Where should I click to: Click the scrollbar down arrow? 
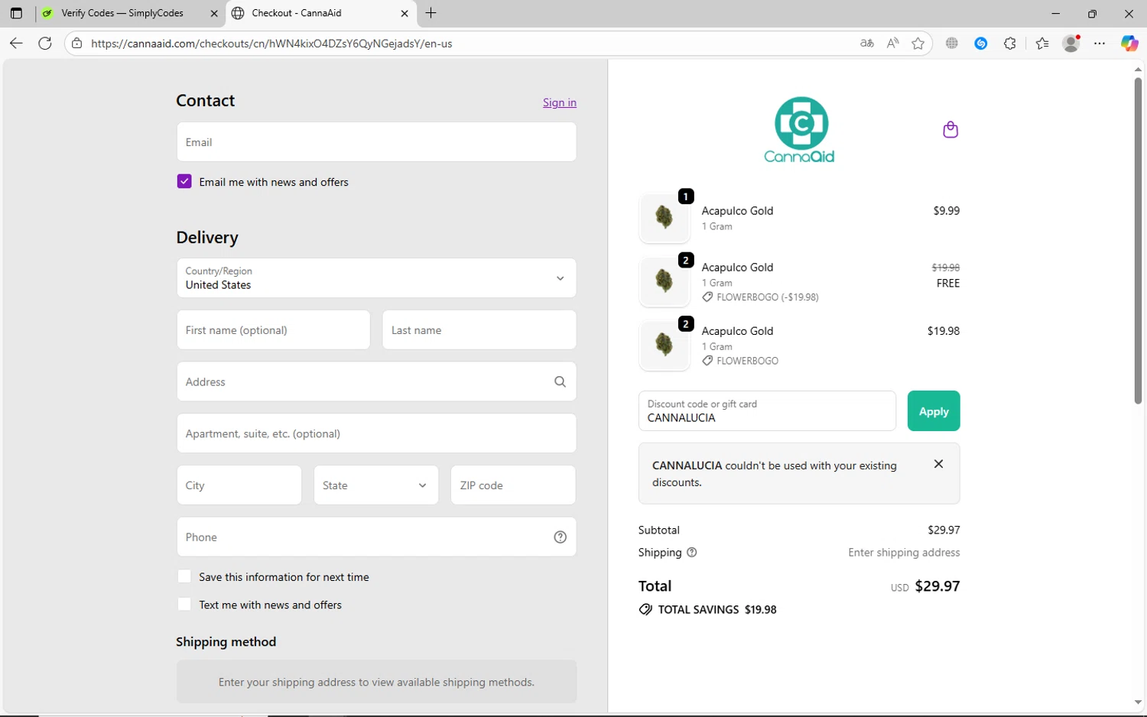click(x=1138, y=702)
